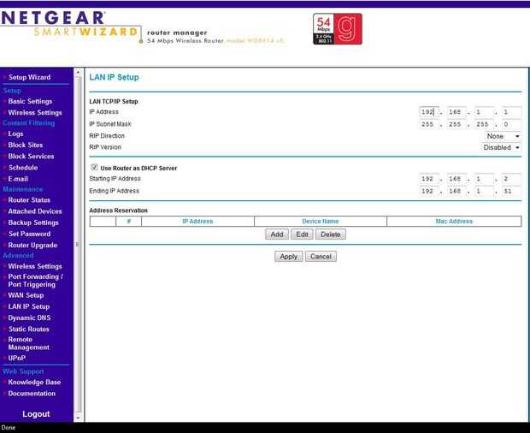Click the Apply button

coord(288,257)
